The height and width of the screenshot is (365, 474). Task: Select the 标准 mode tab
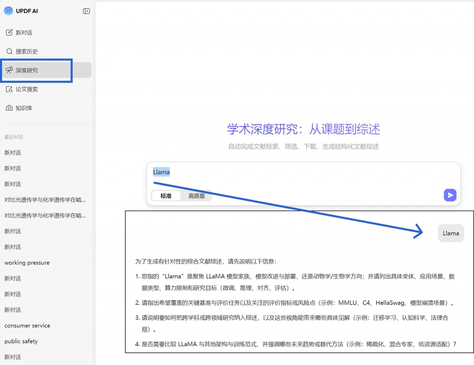point(166,195)
